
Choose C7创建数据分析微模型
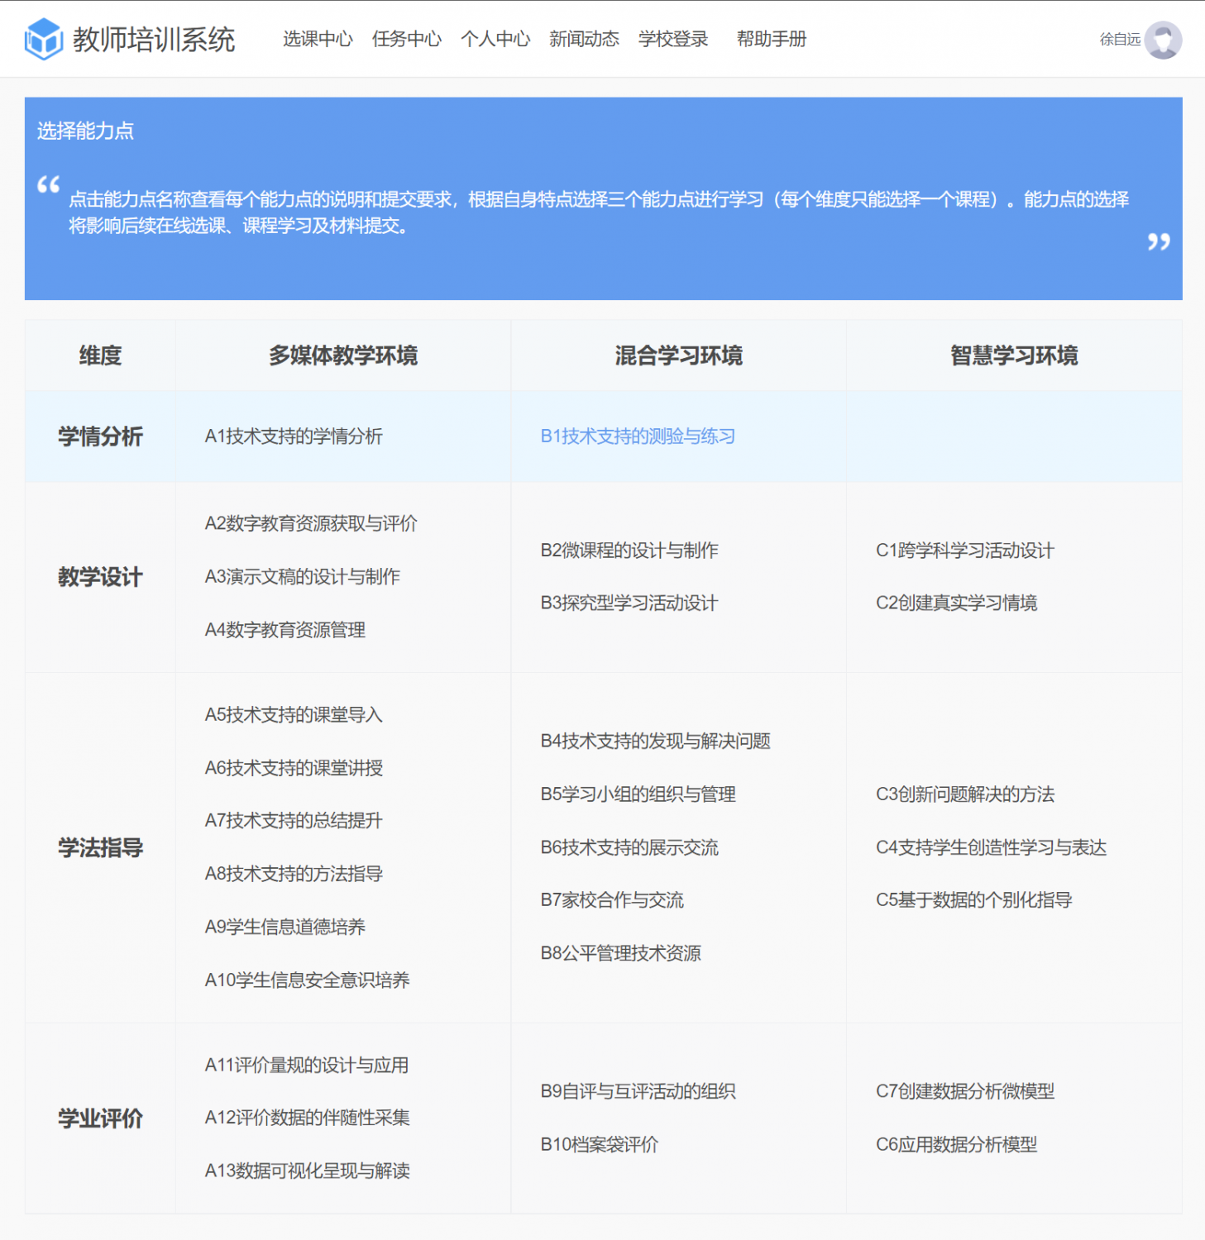[965, 1091]
